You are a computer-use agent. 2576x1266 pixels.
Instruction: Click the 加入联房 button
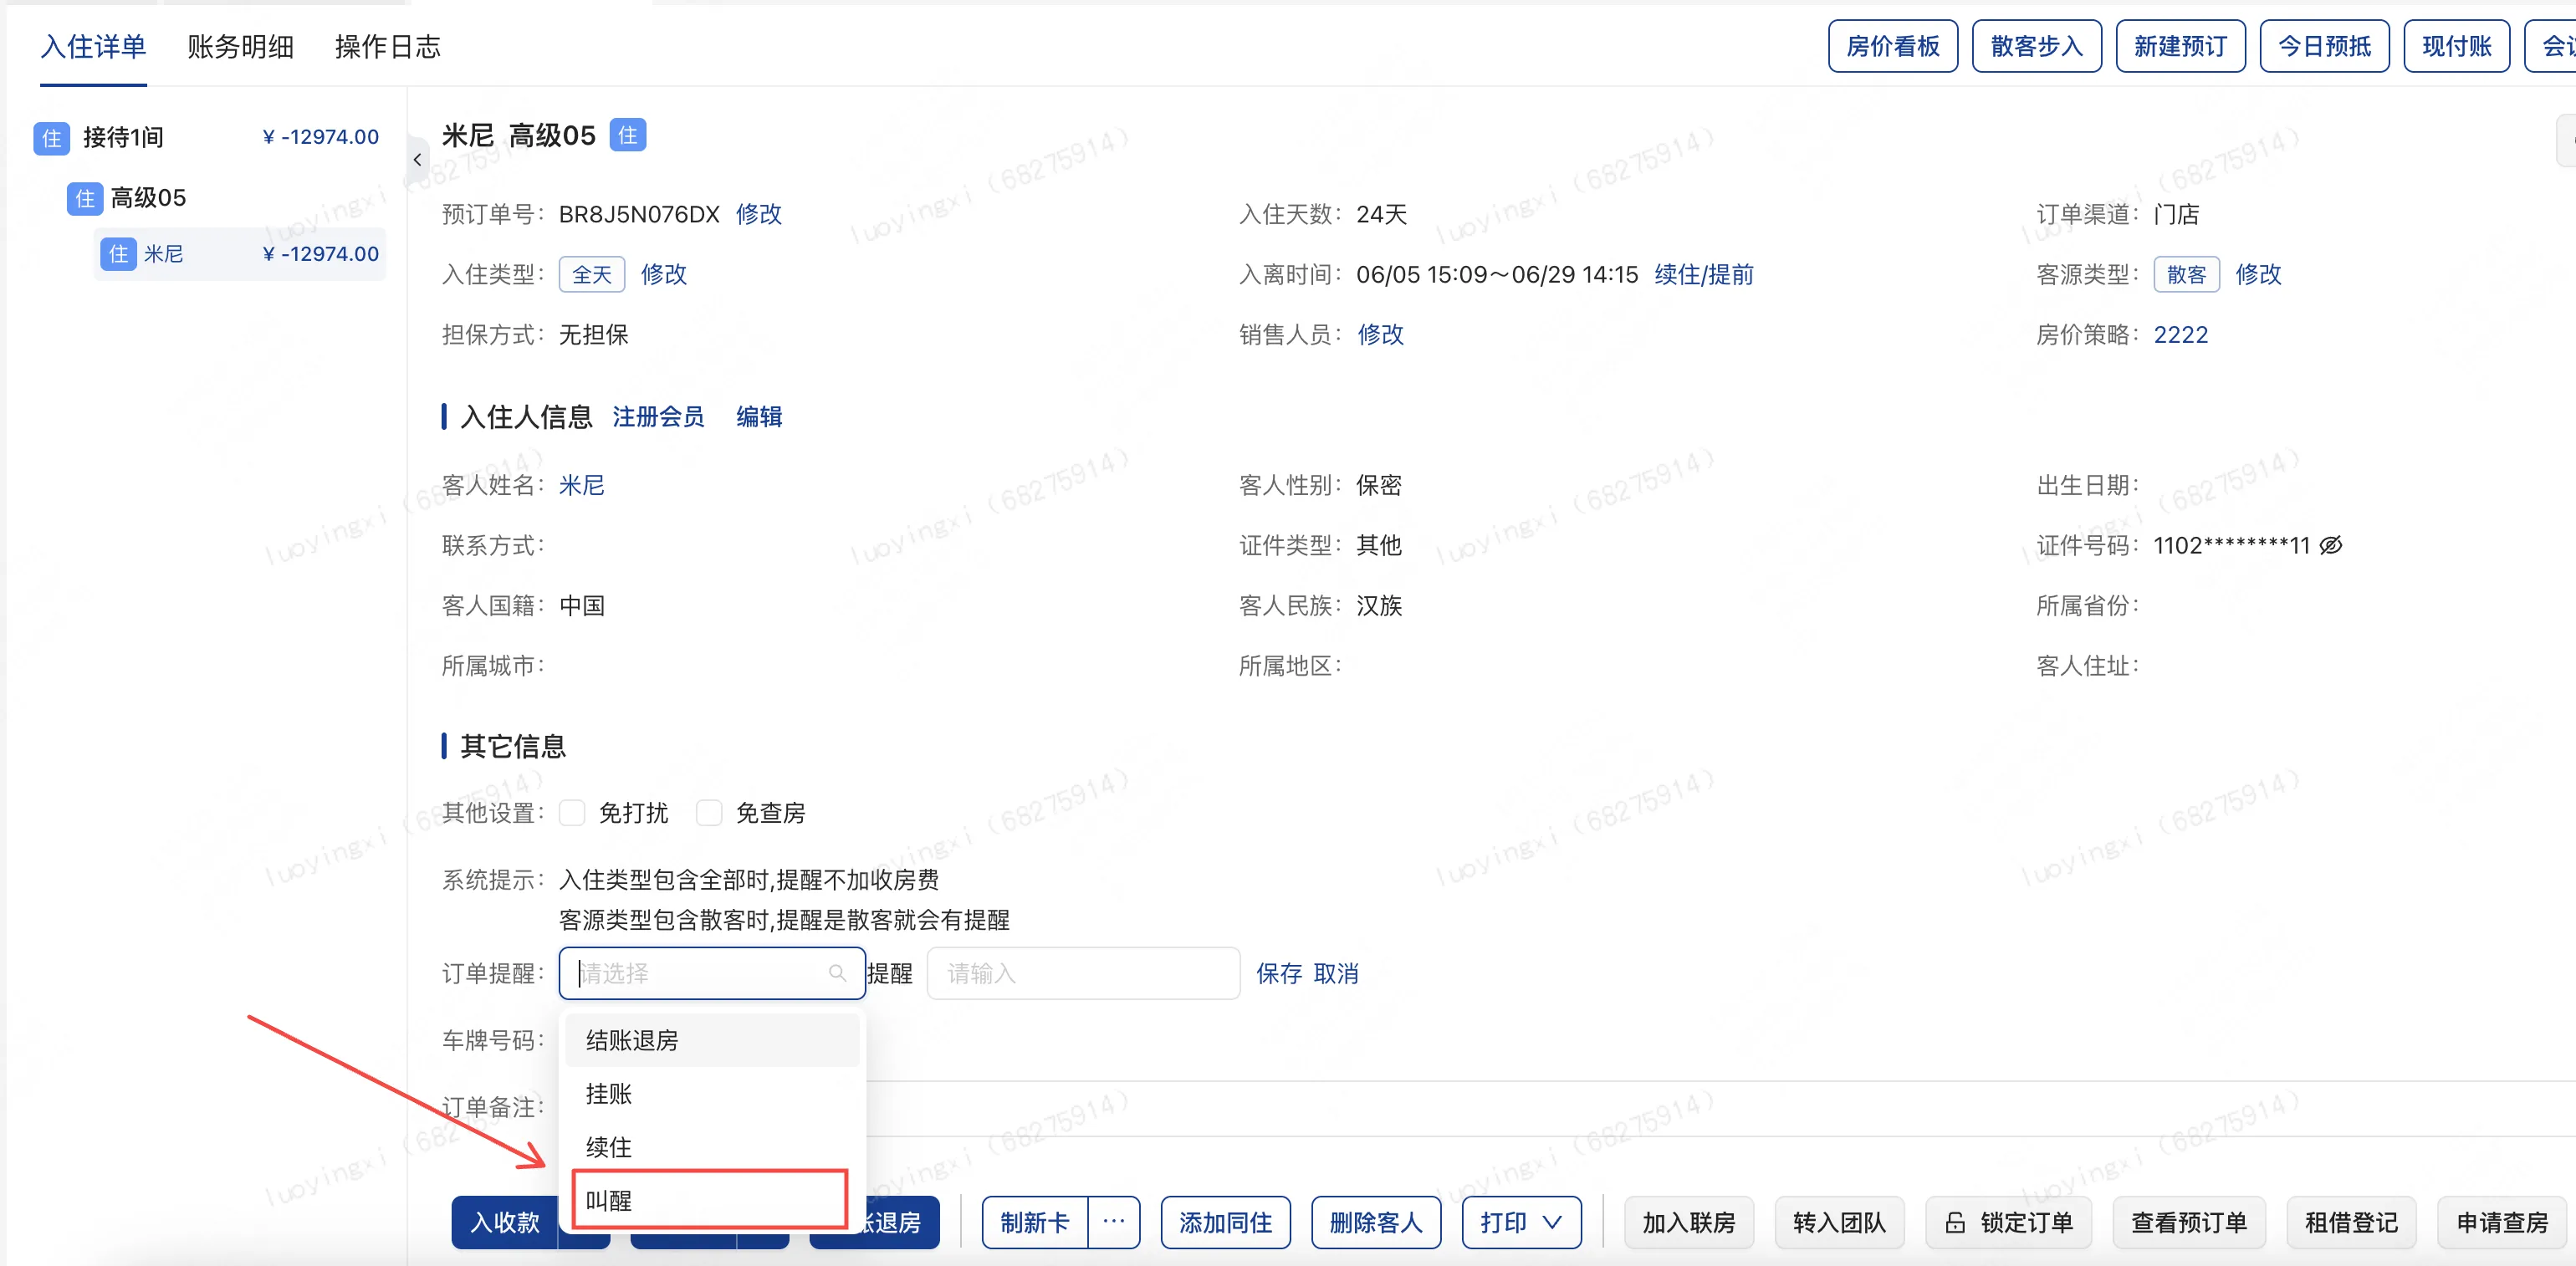click(x=1688, y=1222)
